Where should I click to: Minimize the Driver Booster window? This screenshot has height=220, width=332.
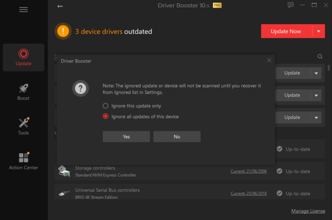tap(302, 5)
